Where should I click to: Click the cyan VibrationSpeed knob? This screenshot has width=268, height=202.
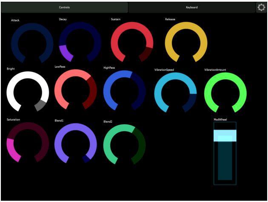(175, 93)
